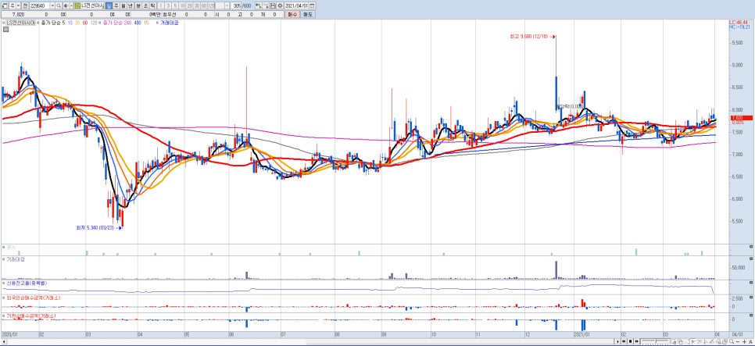The width and height of the screenshot is (755, 346).
Task: Click the 최고 9,680 (12/18) high price marker
Action: coord(533,36)
